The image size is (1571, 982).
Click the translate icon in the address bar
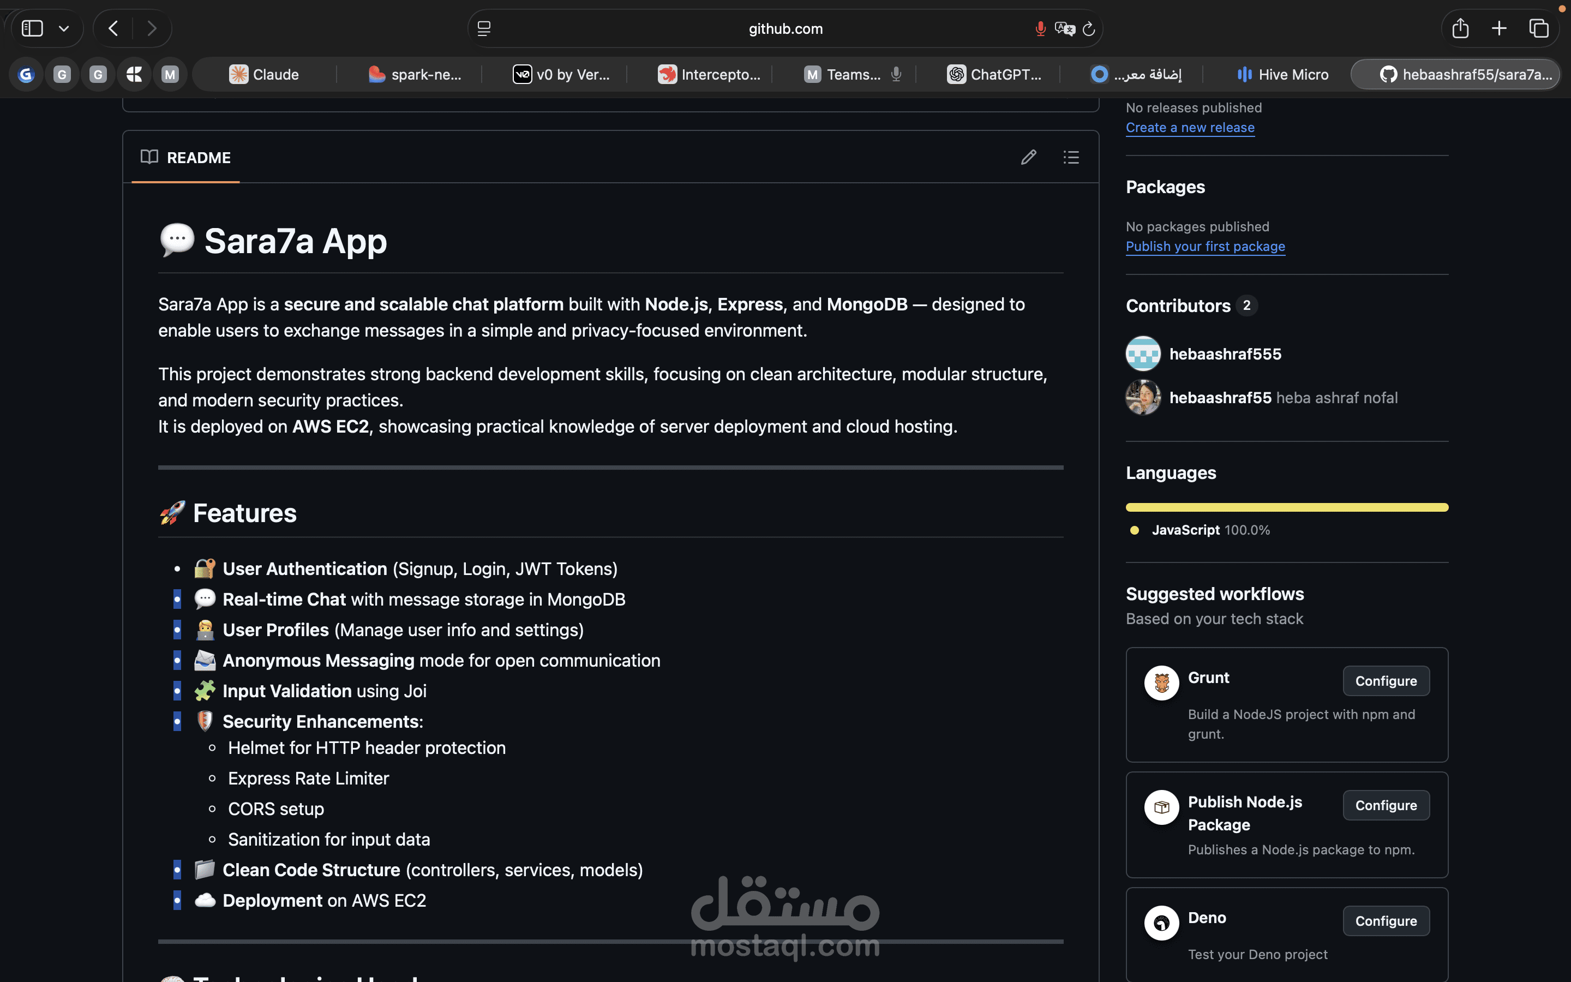[x=1064, y=28]
